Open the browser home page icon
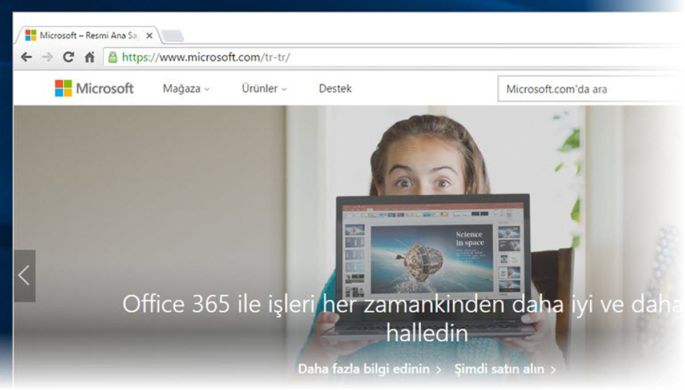 tap(90, 57)
